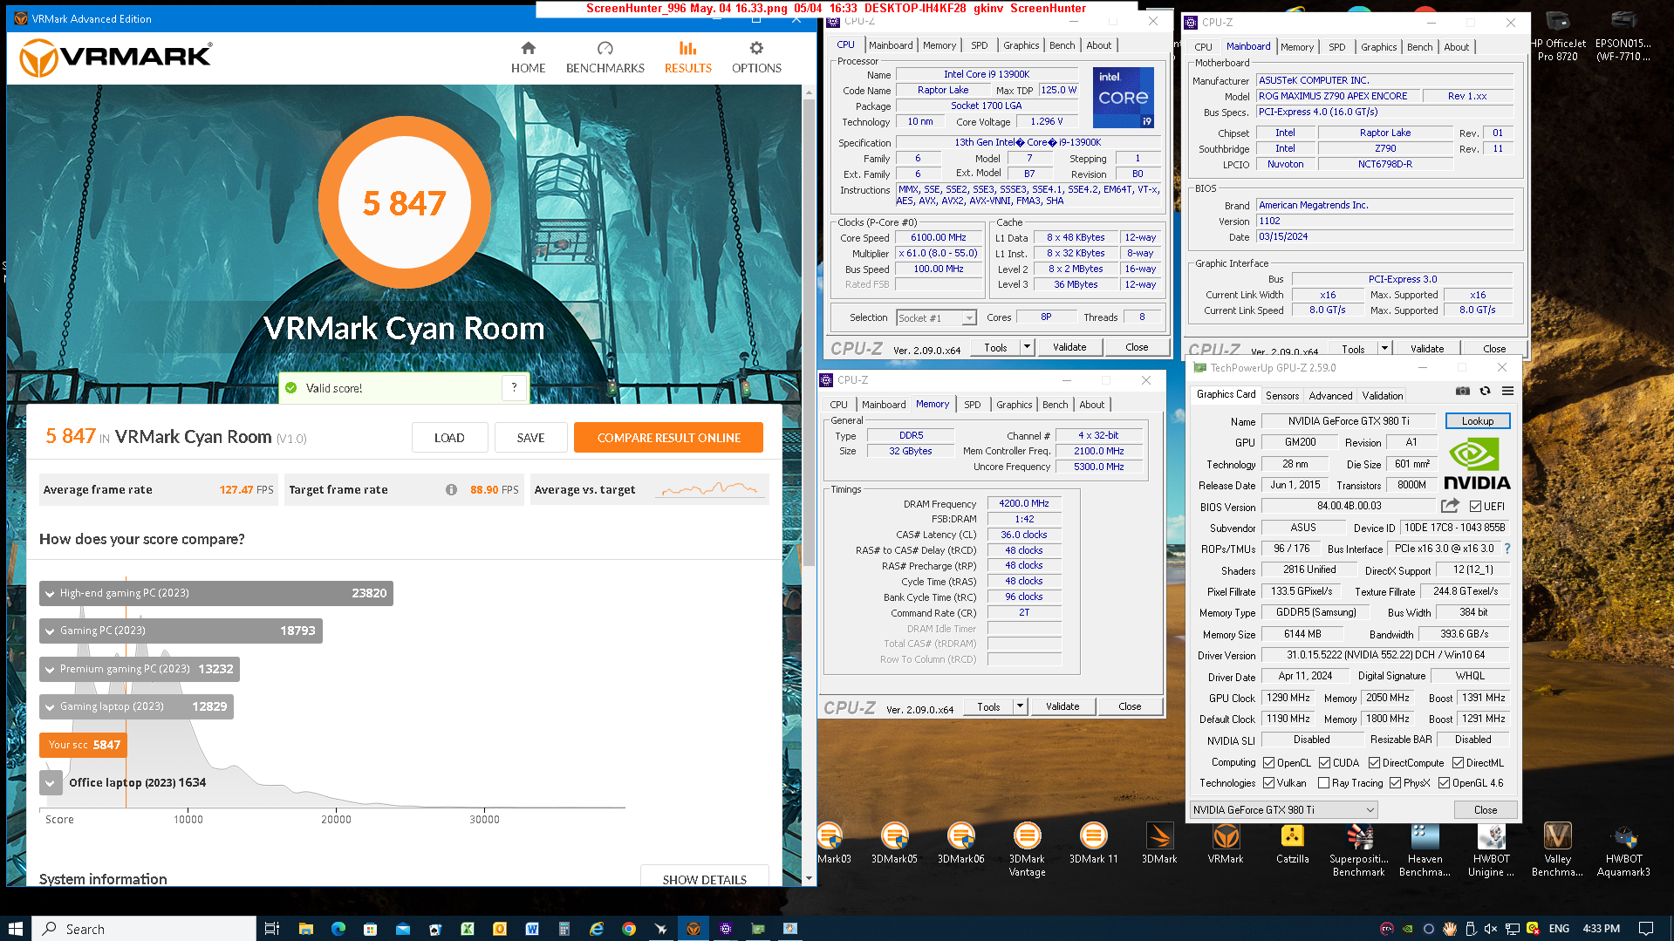Open the HWBOT Unigine desktop shortcut
The width and height of the screenshot is (1674, 941).
(x=1491, y=850)
